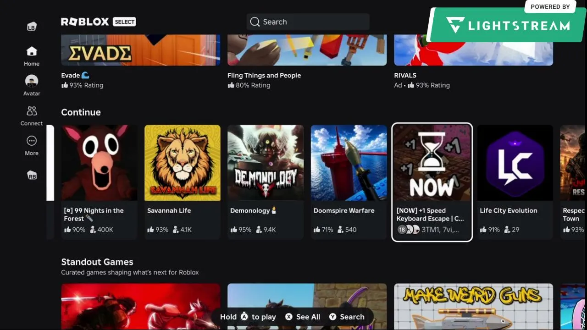Viewport: 587px width, 330px height.
Task: Open the Doomspire Warfare thumbnail
Action: coord(349,163)
